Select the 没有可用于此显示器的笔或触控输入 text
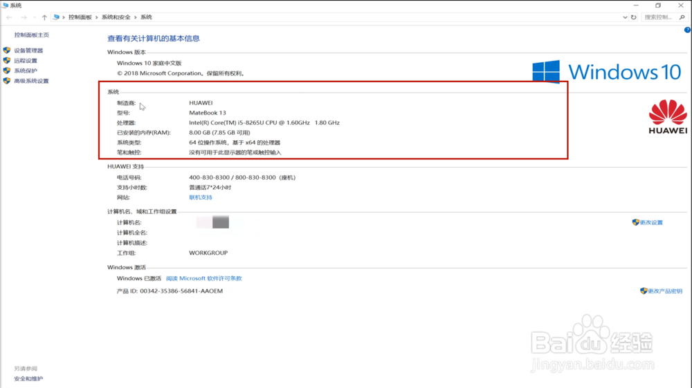The width and height of the screenshot is (692, 388). coord(235,153)
